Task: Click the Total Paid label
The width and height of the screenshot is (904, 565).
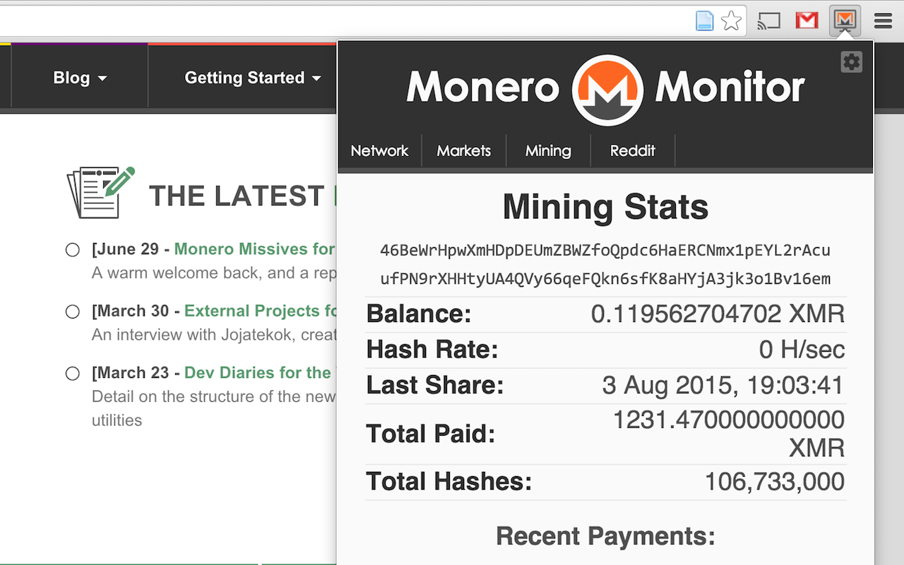Action: [x=431, y=434]
